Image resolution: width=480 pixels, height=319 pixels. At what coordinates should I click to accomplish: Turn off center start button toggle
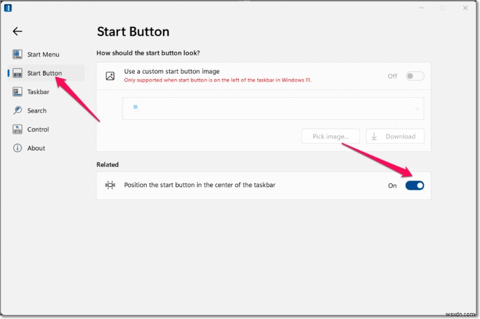(415, 185)
